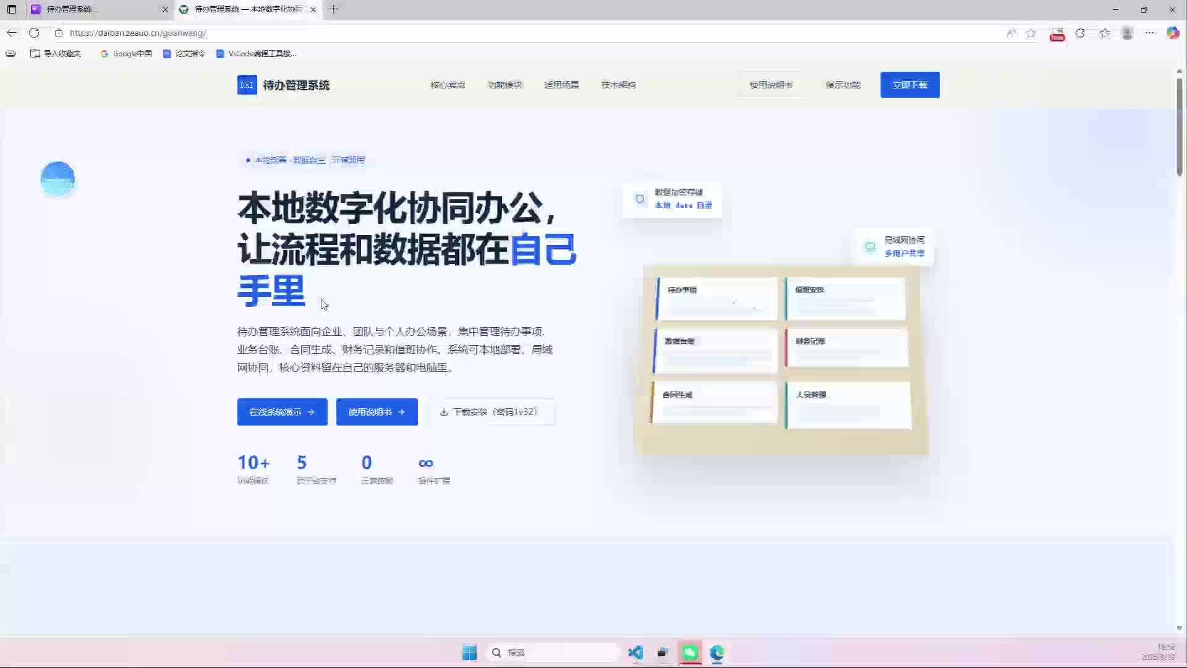Close the active 本地数字化协同 browser tab
The image size is (1187, 668).
point(313,9)
